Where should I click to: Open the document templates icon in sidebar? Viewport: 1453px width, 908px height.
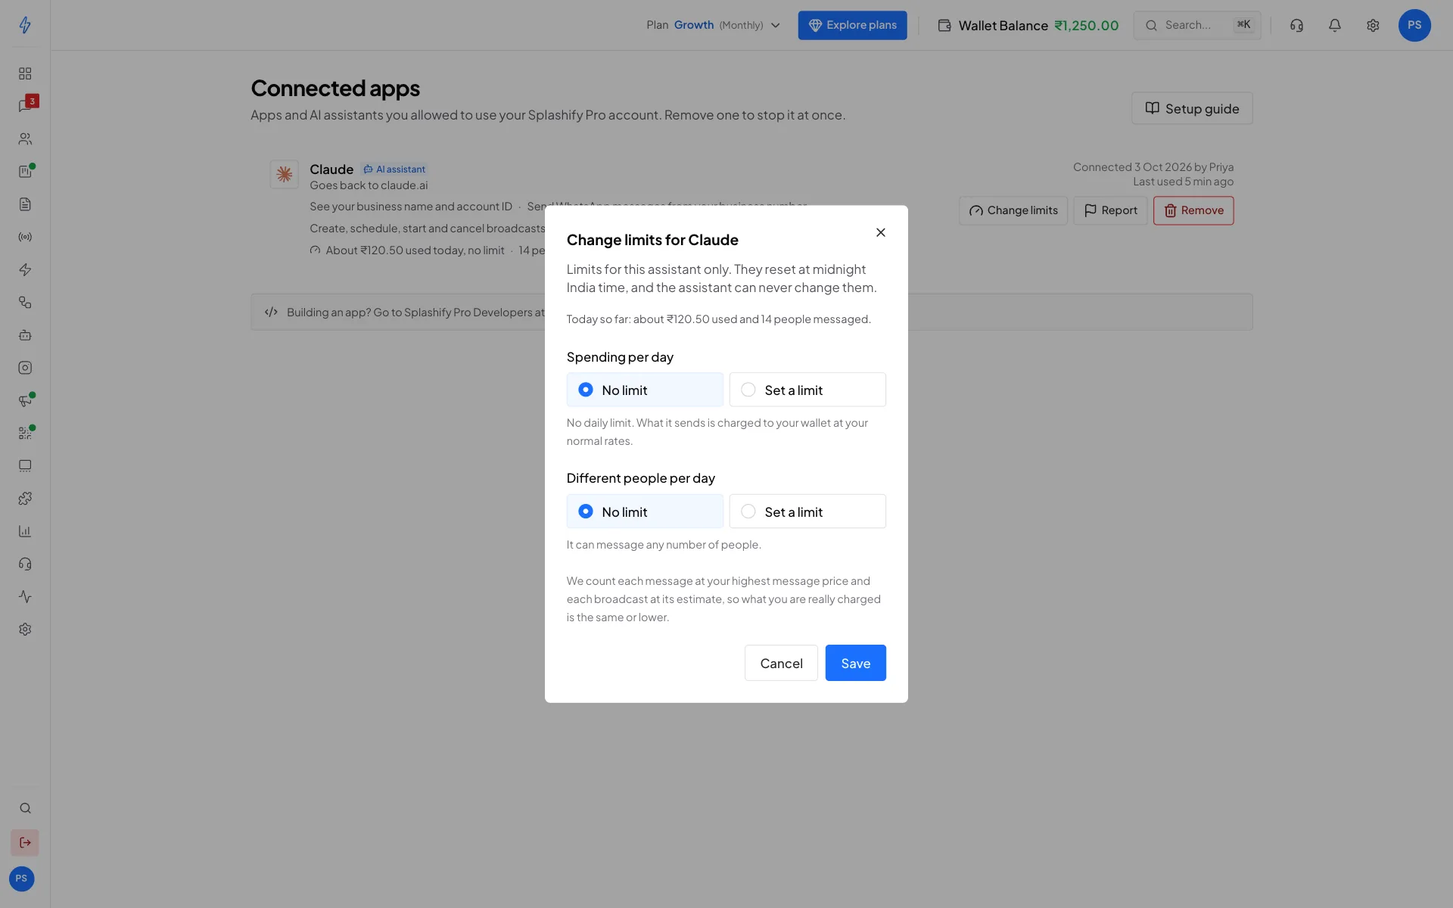25,204
